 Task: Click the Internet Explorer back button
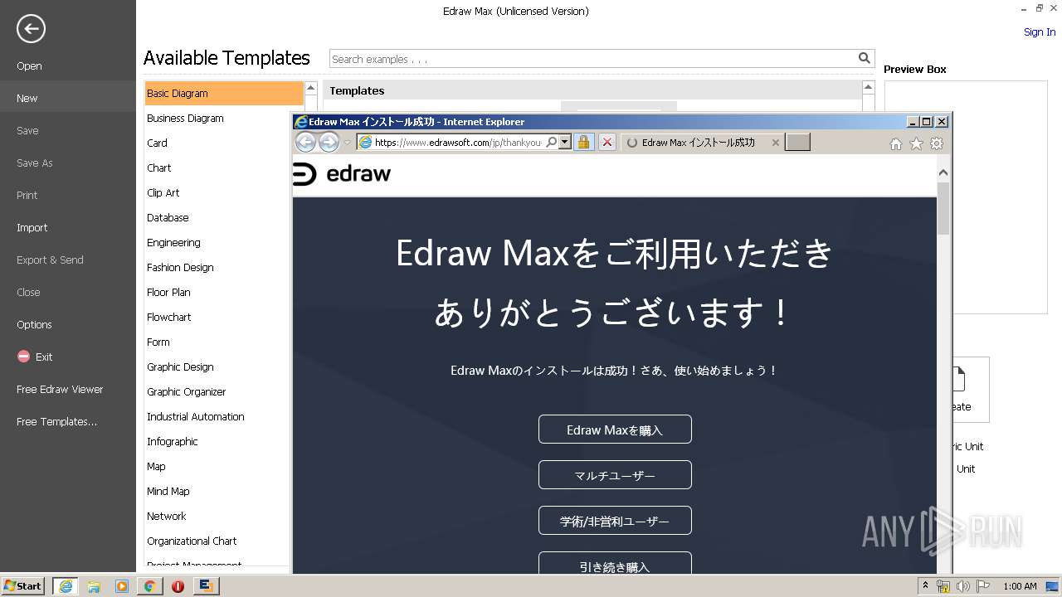pos(305,143)
